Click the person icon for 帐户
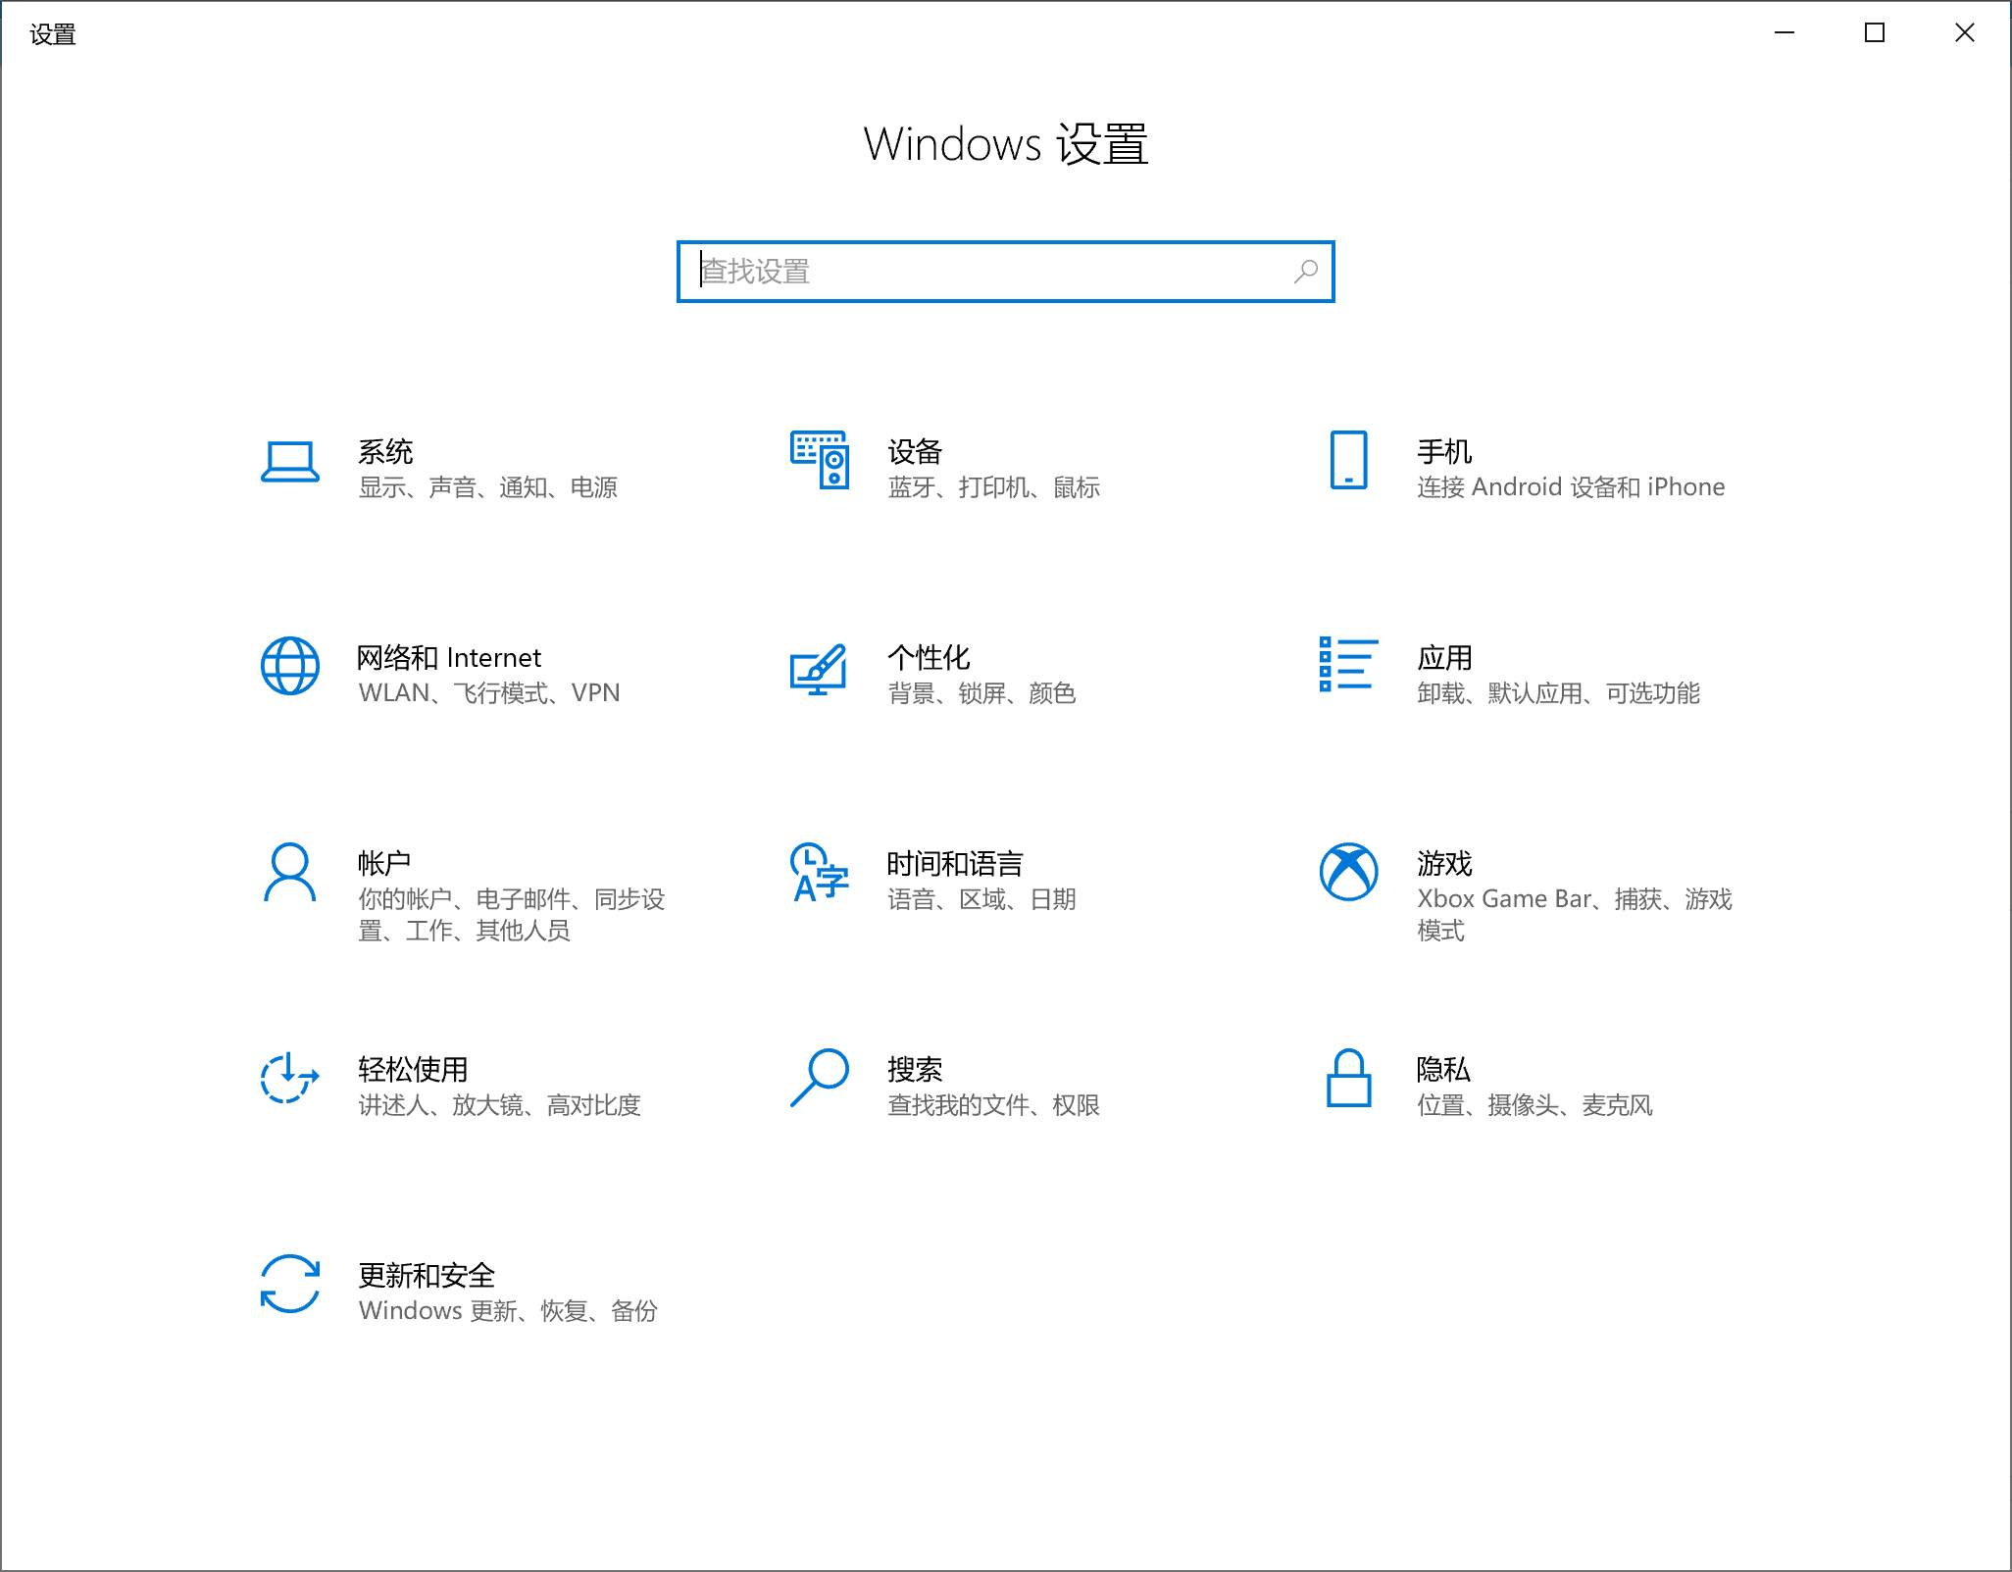 click(289, 872)
